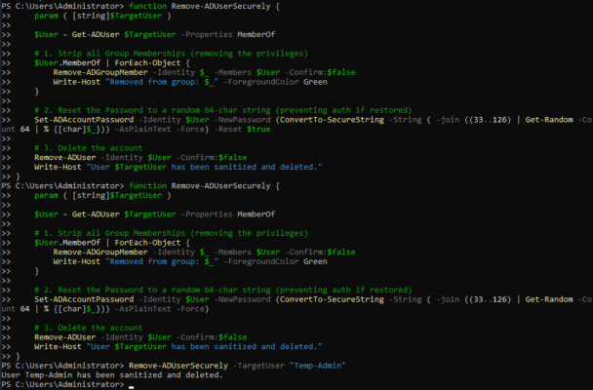Click "ForEach-Object" in the first function definition
The width and height of the screenshot is (593, 390).
pos(147,63)
